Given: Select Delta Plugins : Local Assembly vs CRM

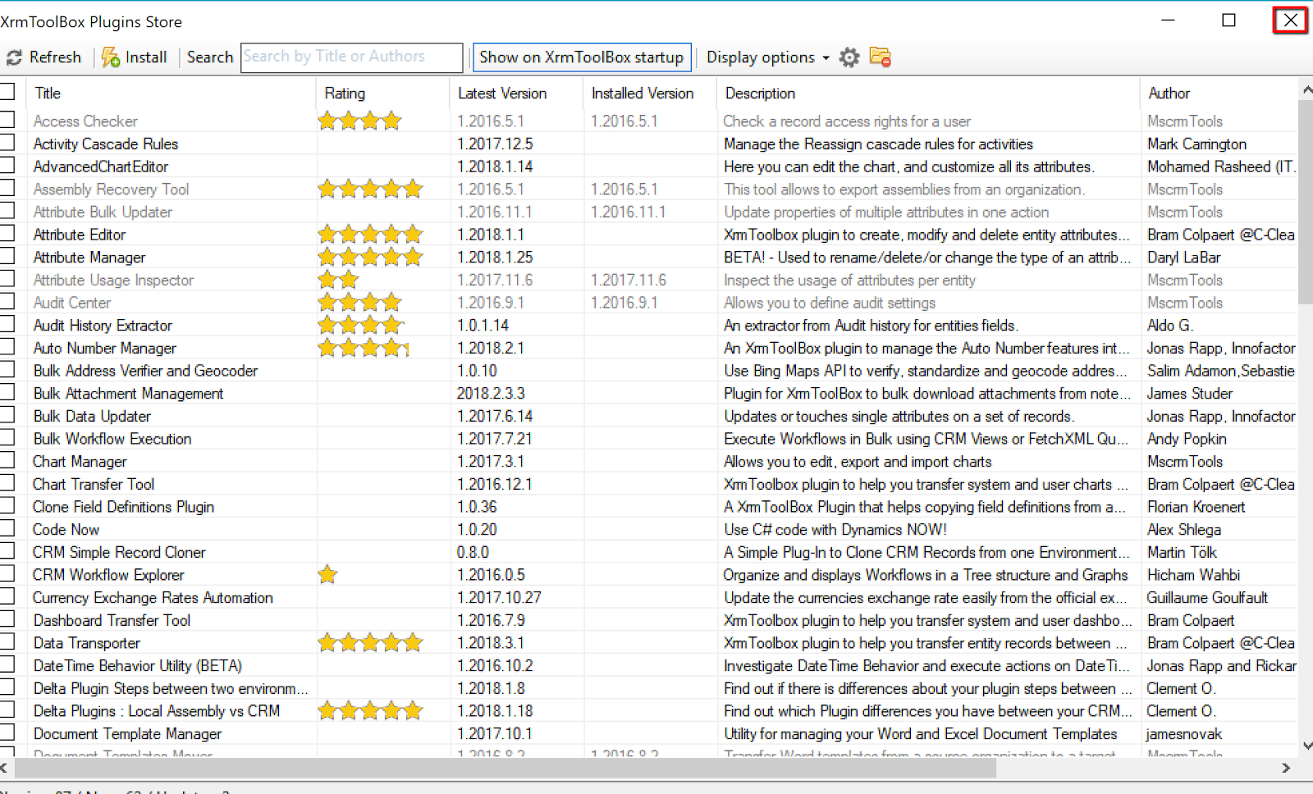Looking at the screenshot, I should (648, 711).
